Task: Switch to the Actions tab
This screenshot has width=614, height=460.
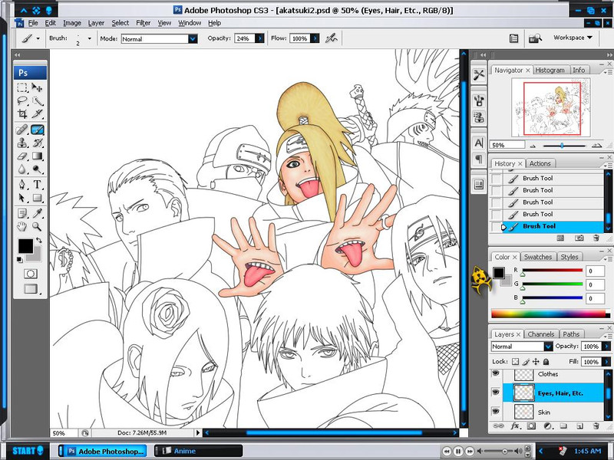Action: 540,163
